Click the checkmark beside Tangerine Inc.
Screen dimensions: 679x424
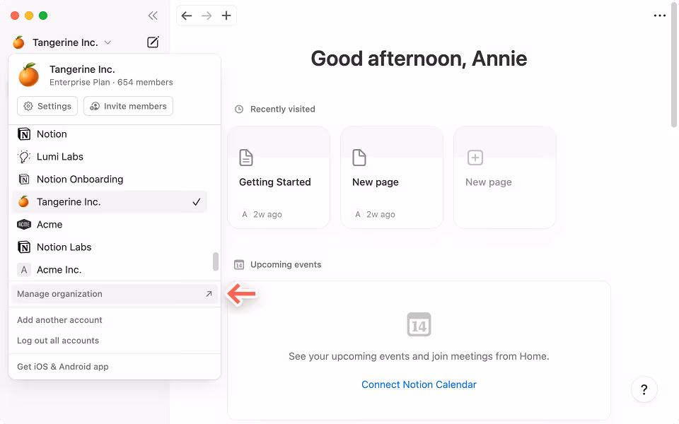(x=197, y=201)
